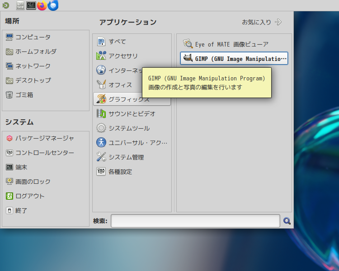Open the file manager panel icon

(x=20, y=5)
